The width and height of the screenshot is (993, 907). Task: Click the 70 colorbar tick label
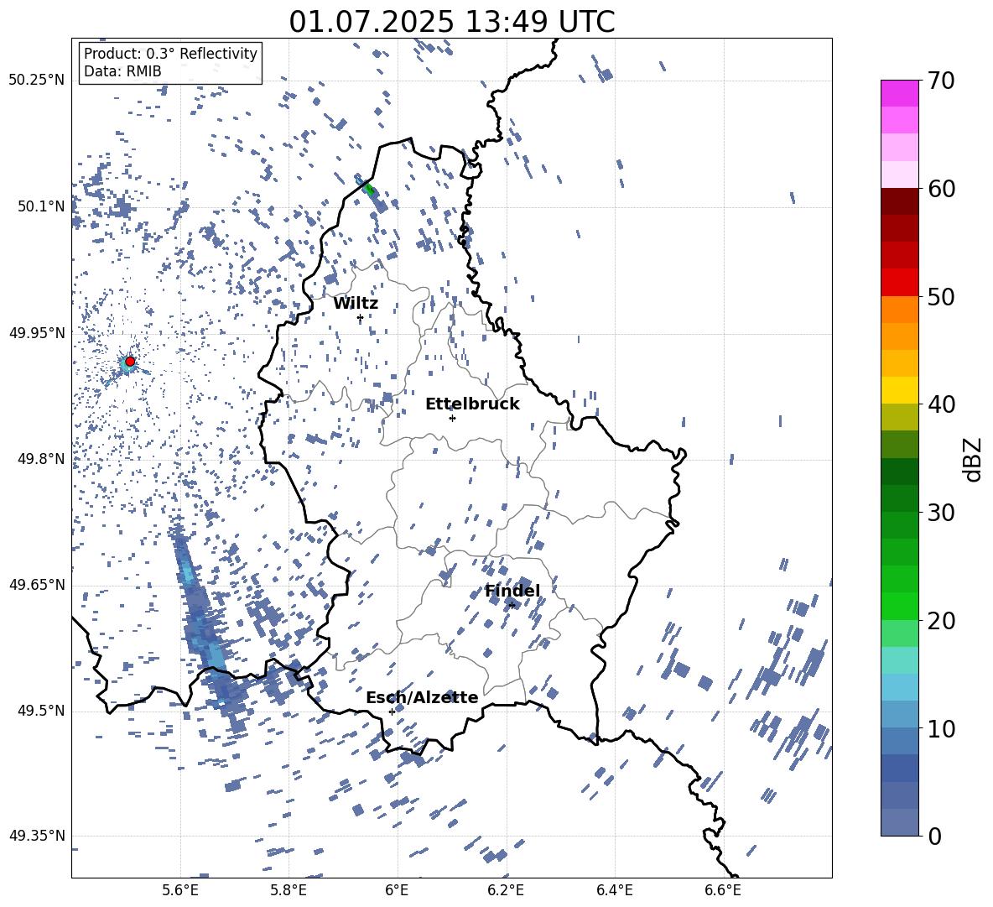click(x=941, y=81)
